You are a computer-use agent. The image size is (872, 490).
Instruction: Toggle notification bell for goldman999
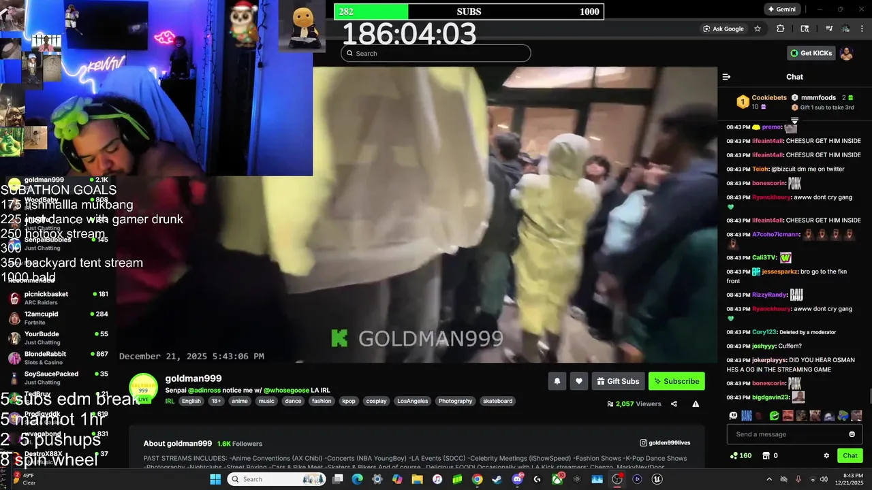557,381
